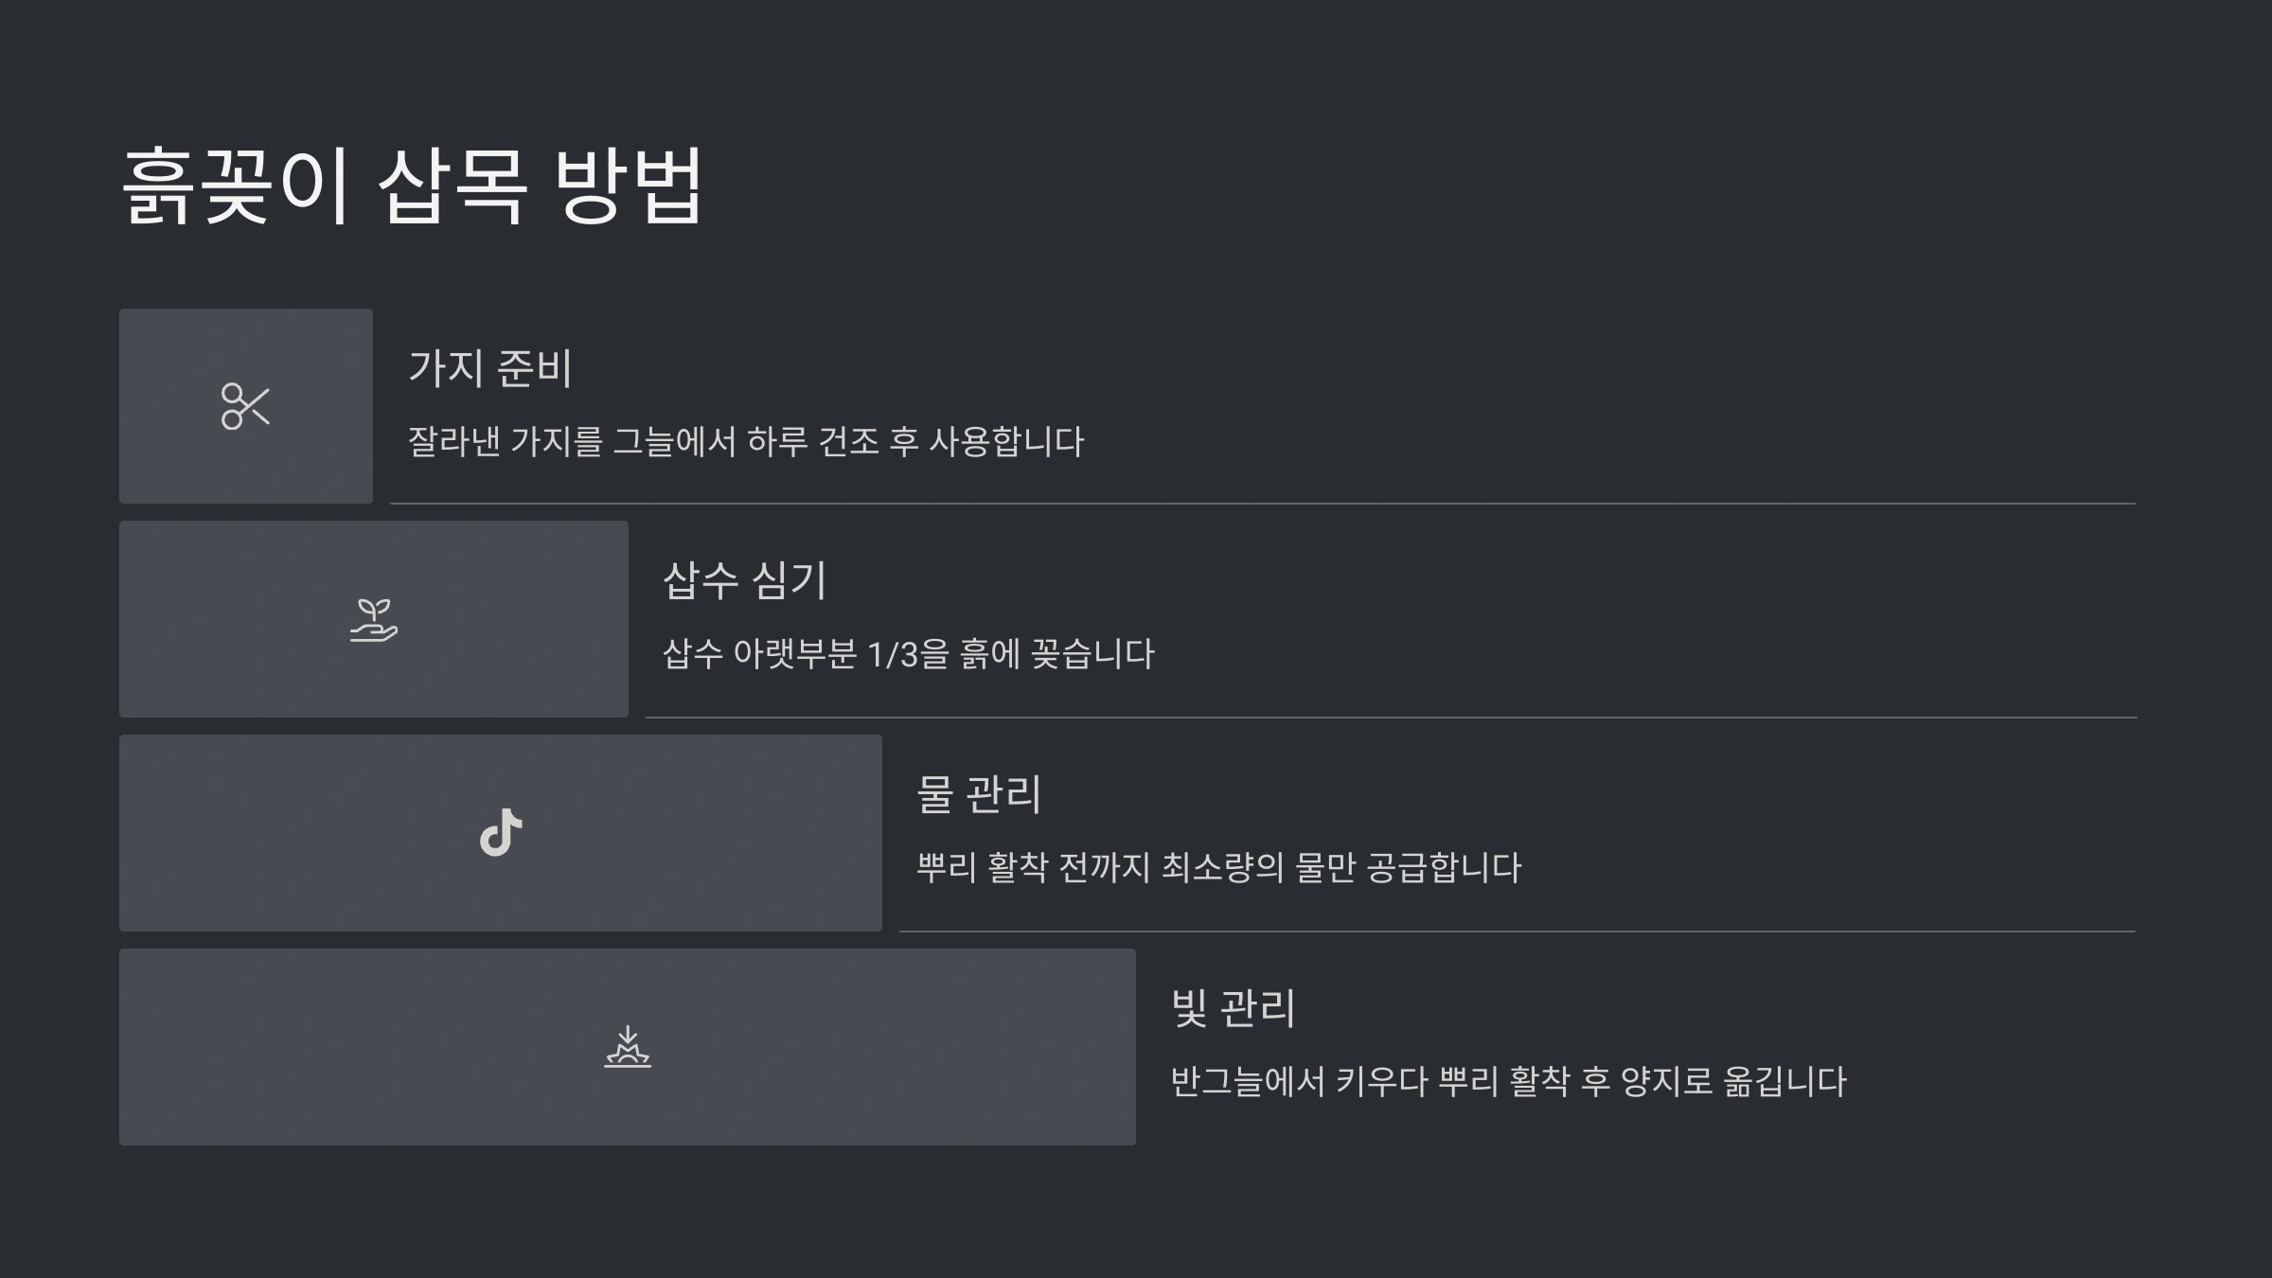Click the text about drying cuttings in shade
Screen dimensions: 2272x1278
(746, 442)
